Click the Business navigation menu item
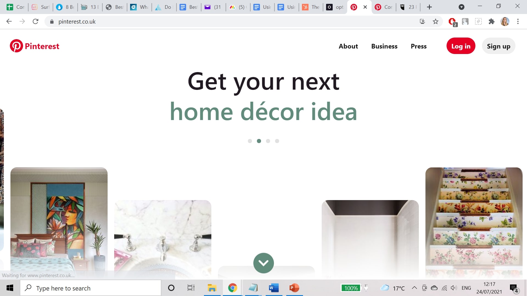Viewport: 527px width, 296px height. click(384, 46)
